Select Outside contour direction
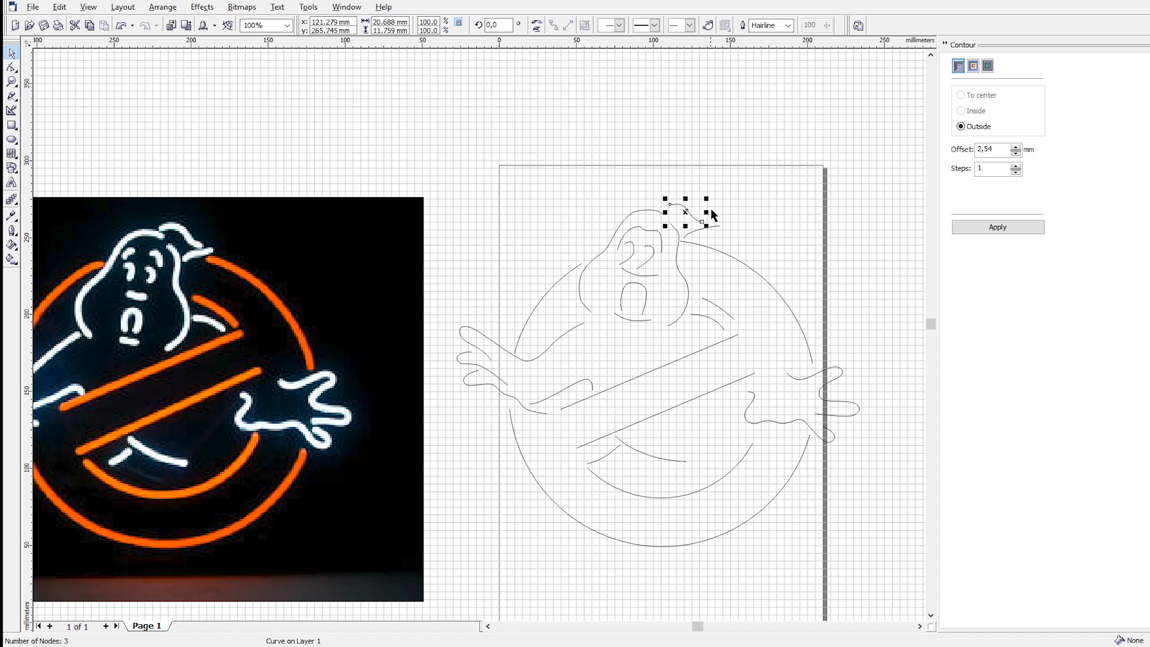The width and height of the screenshot is (1150, 647). 961,126
